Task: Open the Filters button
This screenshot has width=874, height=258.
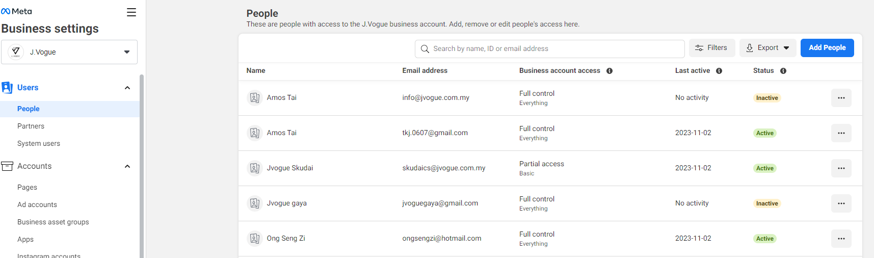Action: 712,48
